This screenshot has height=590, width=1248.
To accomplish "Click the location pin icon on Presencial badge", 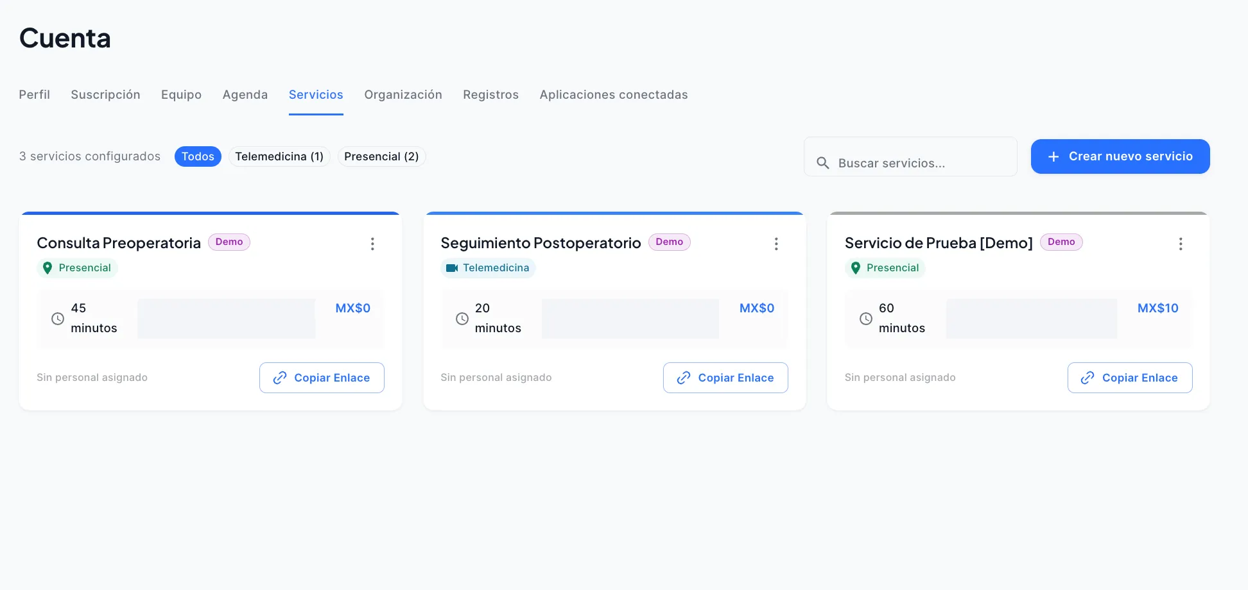I will click(48, 267).
